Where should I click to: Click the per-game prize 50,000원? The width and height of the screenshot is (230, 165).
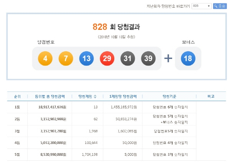[130, 143]
